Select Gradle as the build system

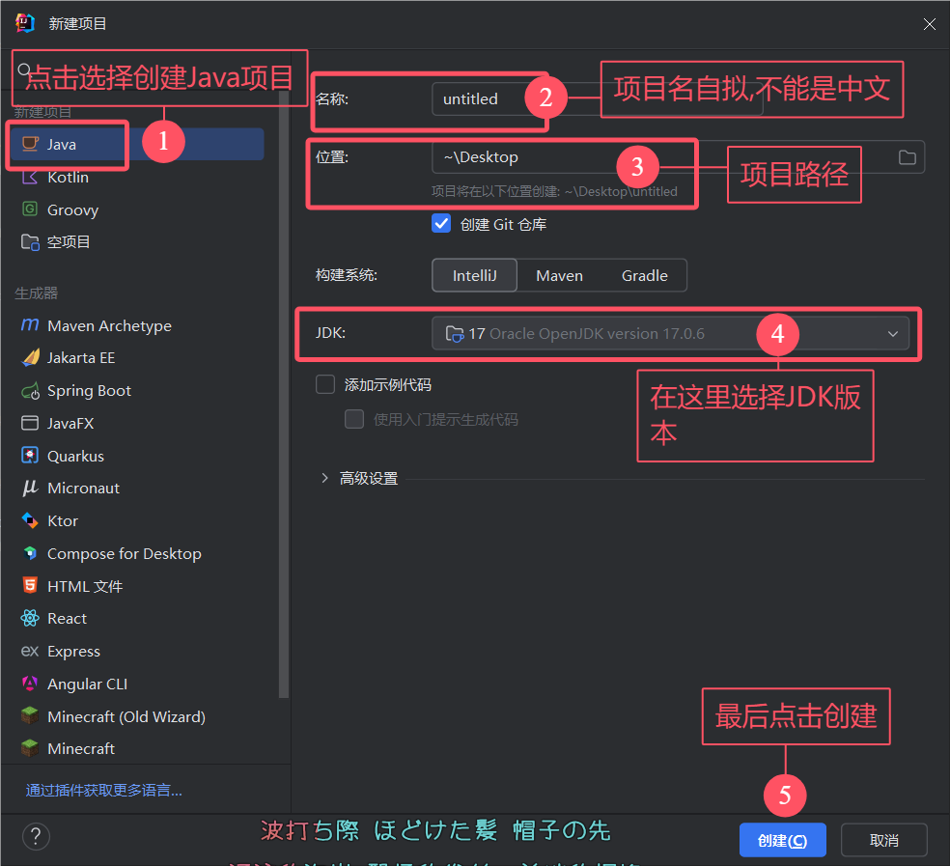644,275
